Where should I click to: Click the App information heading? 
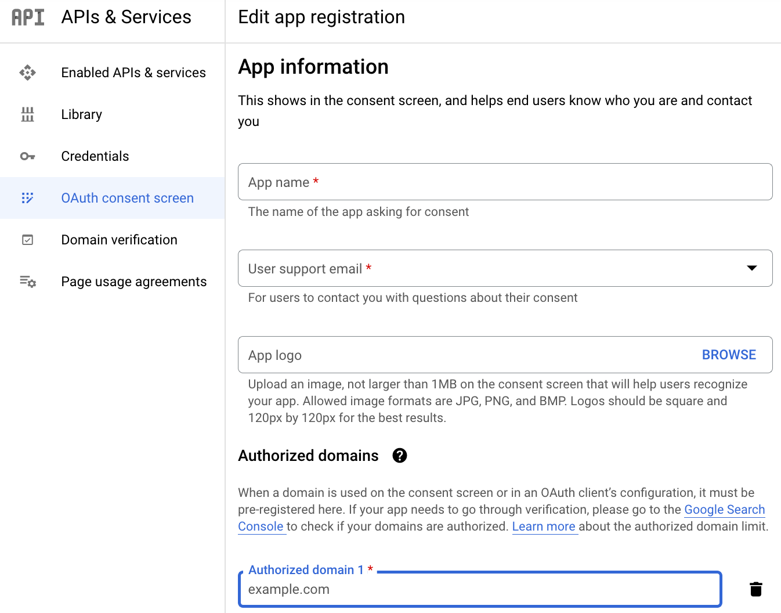point(313,67)
